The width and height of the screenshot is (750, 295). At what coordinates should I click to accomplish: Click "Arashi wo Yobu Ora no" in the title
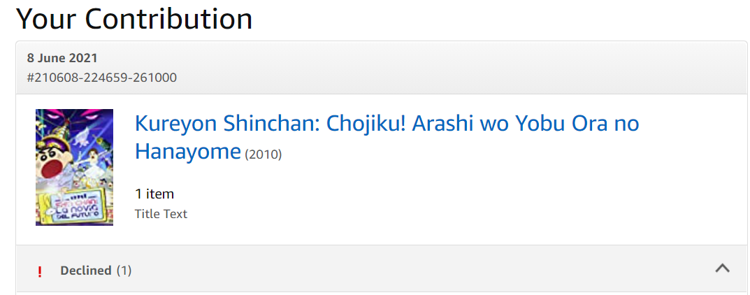(x=526, y=124)
